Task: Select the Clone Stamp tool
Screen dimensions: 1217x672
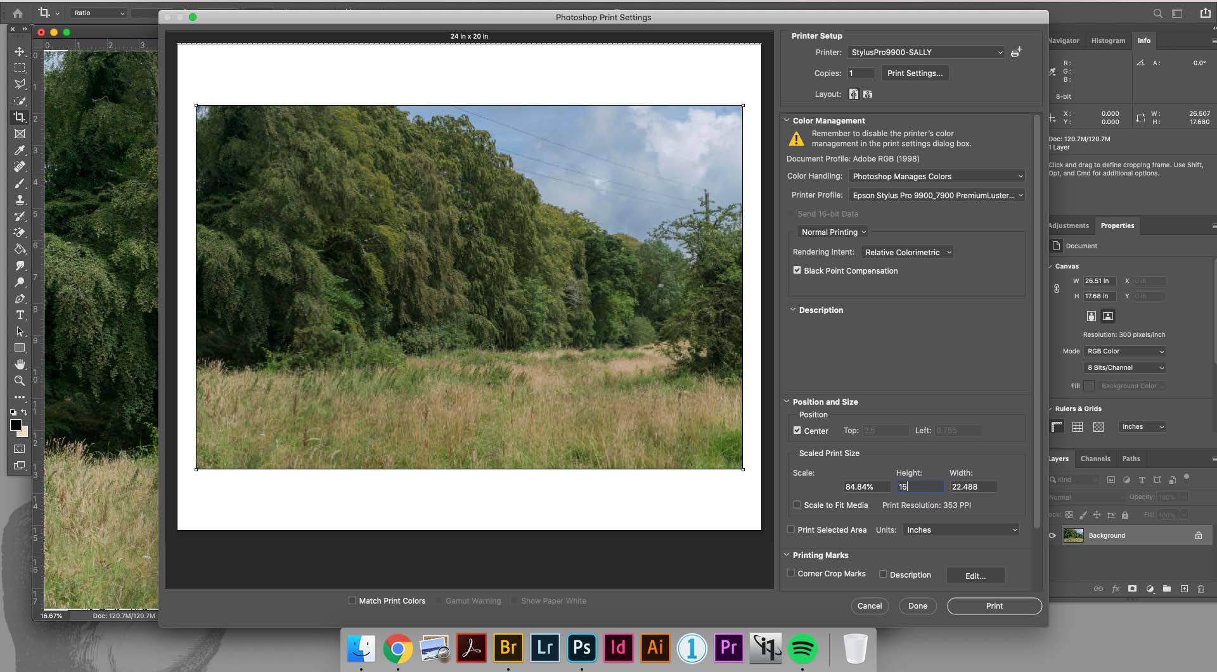Action: (20, 200)
